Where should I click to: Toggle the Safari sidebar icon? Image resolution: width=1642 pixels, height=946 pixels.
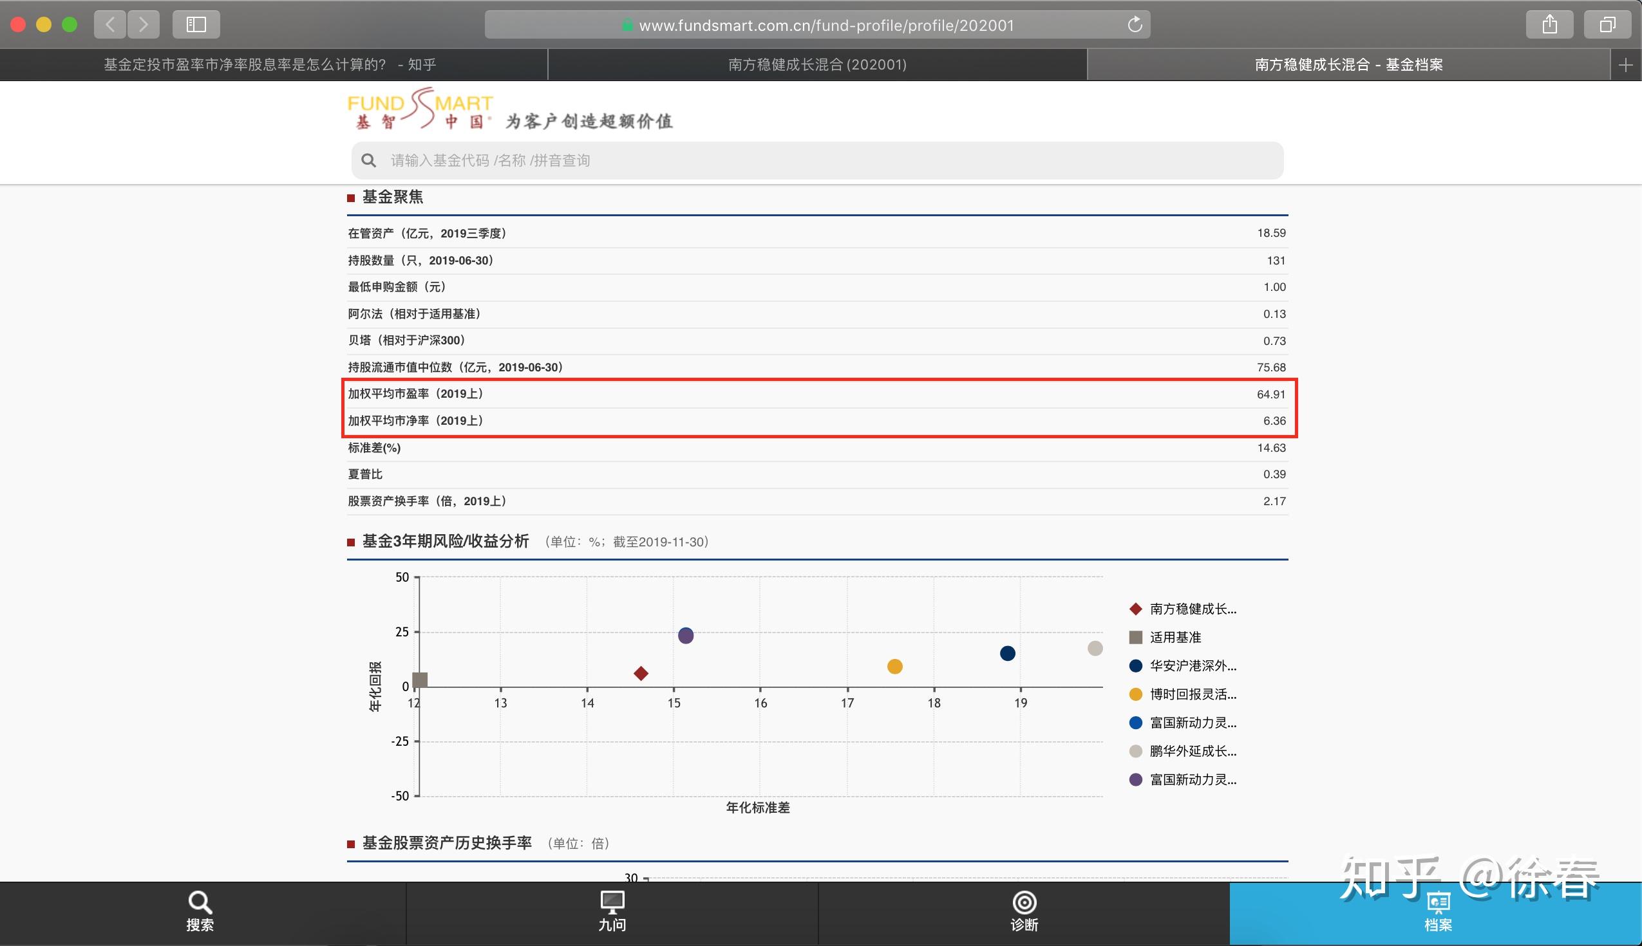[x=196, y=24]
